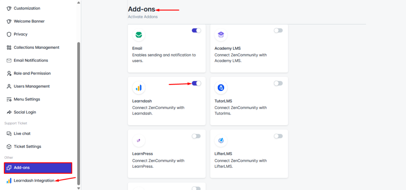This screenshot has height=190, width=406.
Task: Click the TutorLMS card title
Action: (x=224, y=101)
